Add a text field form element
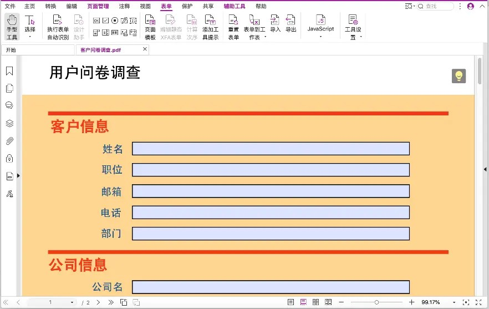Screen dimensions: 489x309 (x=133, y=21)
